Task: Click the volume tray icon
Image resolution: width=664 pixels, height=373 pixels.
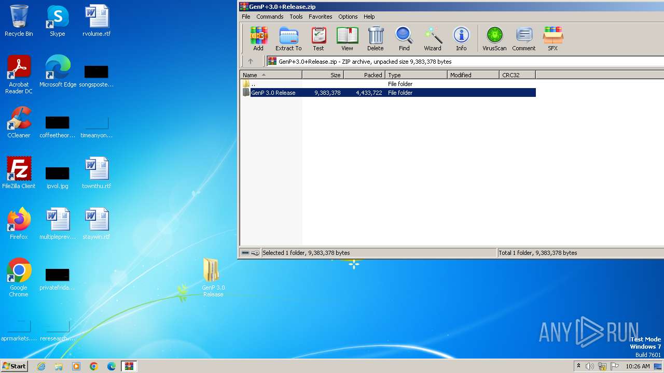Action: click(x=590, y=366)
